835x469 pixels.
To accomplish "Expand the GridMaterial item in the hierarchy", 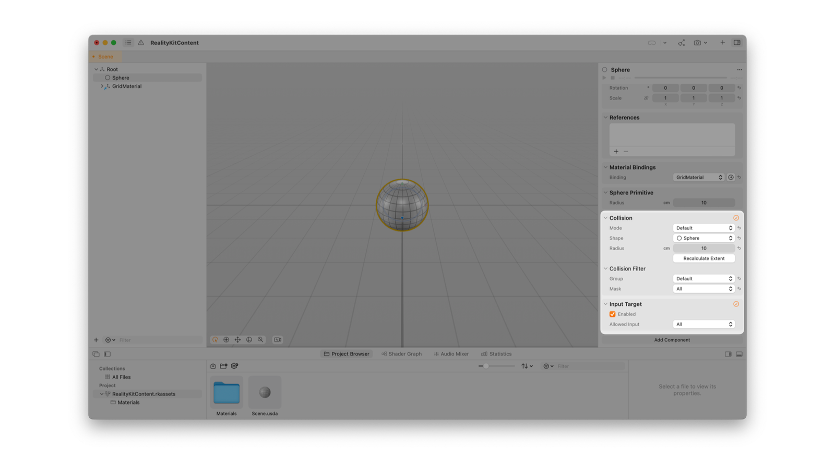I will tap(102, 86).
